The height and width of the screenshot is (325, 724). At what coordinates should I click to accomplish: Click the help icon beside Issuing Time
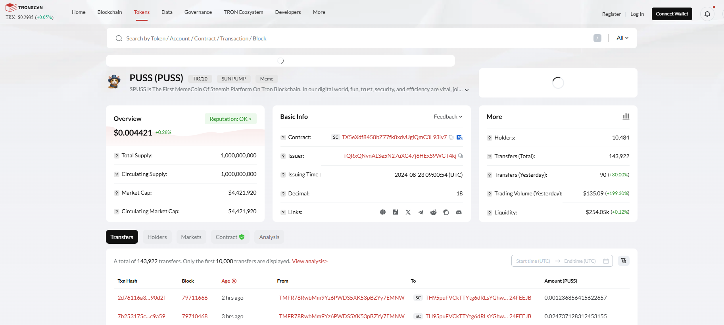[283, 175]
